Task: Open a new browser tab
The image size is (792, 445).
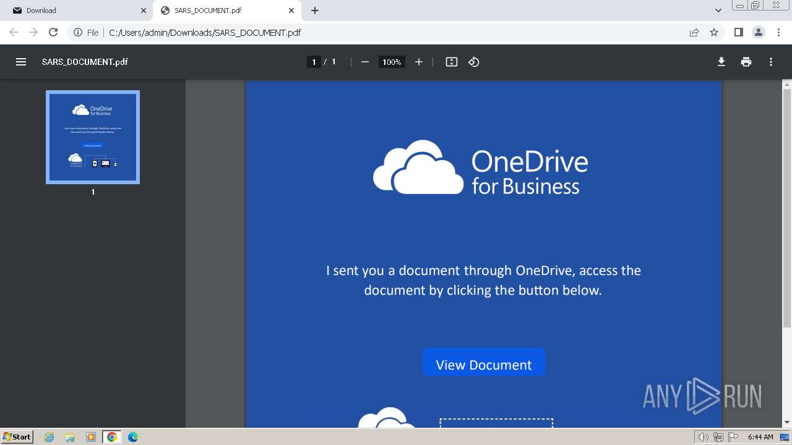Action: pyautogui.click(x=315, y=11)
